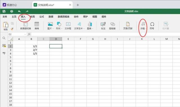Switch to the 数据透视表 ribbon tab
Image resolution: width=180 pixels, height=107 pixels.
64,17
